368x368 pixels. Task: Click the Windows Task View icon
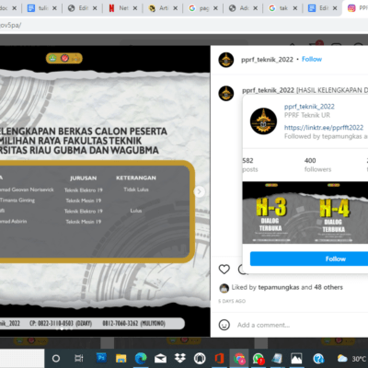pos(79,358)
